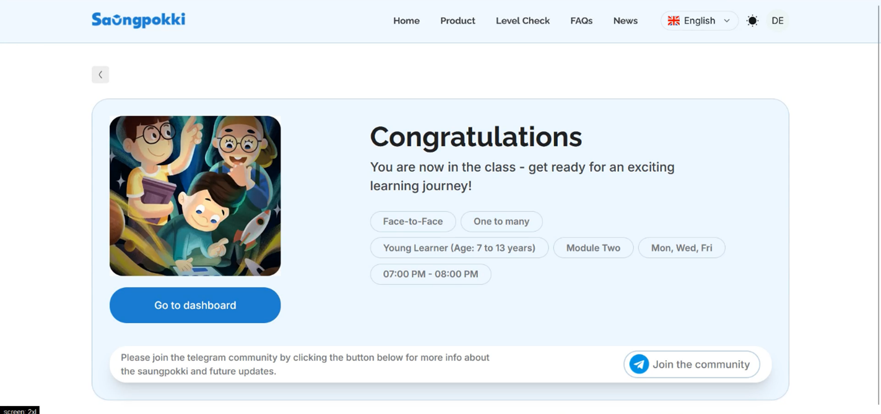The height and width of the screenshot is (414, 881).
Task: Toggle the sun theme icon
Action: (x=752, y=20)
